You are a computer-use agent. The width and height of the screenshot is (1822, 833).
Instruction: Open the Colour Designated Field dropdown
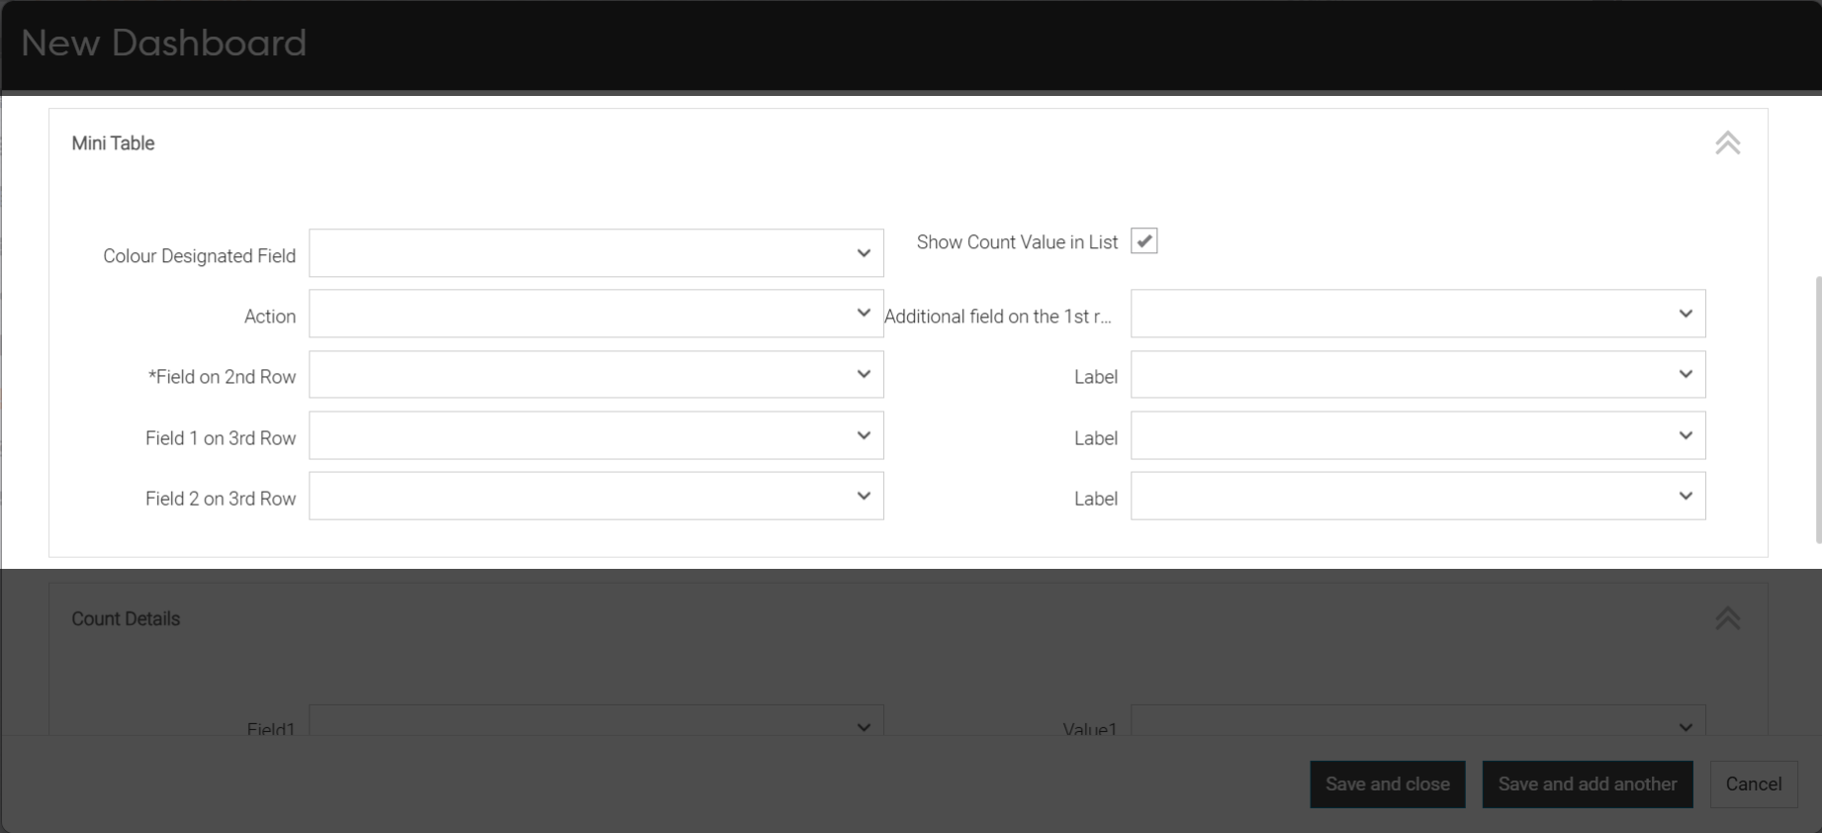point(595,253)
